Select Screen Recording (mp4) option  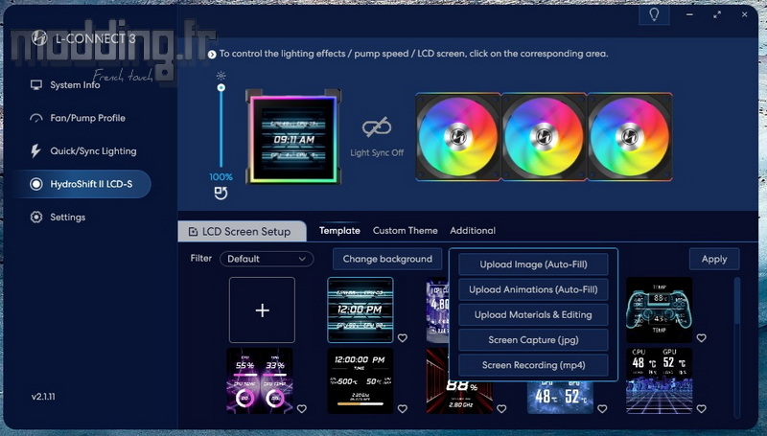tap(533, 365)
